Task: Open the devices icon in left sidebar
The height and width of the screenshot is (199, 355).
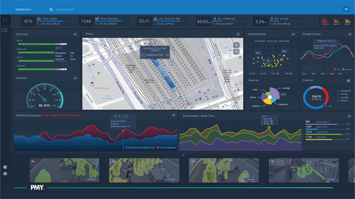Action: click(4, 30)
